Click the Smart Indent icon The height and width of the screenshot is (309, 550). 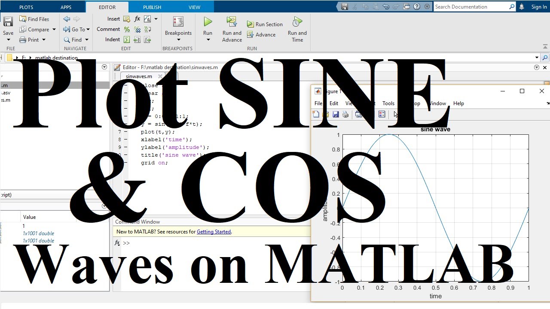pyautogui.click(x=127, y=40)
